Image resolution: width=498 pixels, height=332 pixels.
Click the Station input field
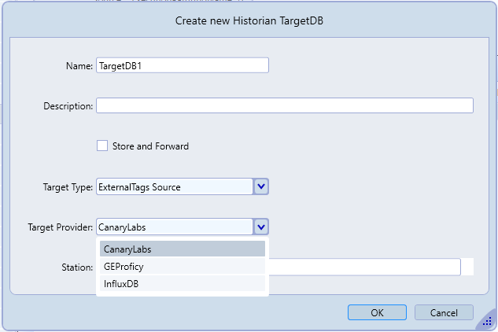[363, 267]
